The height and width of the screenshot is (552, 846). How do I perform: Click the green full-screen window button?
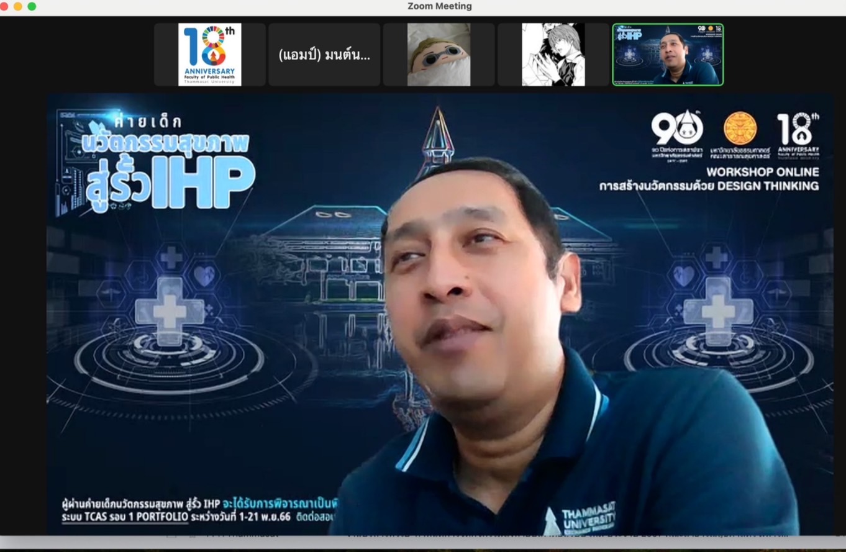(32, 6)
